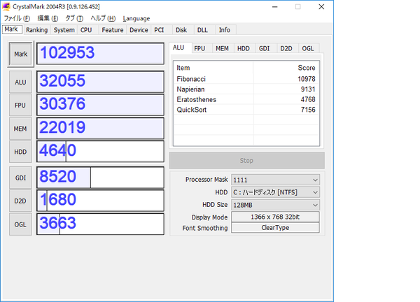Switch to the System tab
The width and height of the screenshot is (420, 302).
click(64, 30)
